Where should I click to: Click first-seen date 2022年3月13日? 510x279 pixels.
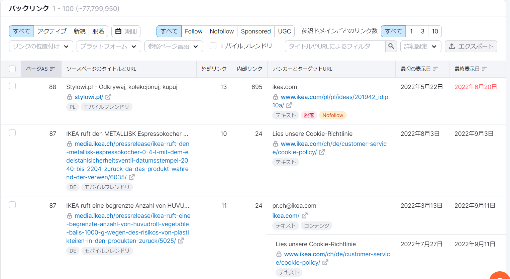[x=421, y=205]
